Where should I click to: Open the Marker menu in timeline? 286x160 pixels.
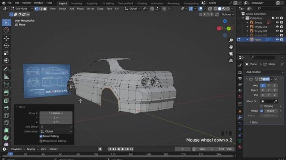tap(54, 149)
